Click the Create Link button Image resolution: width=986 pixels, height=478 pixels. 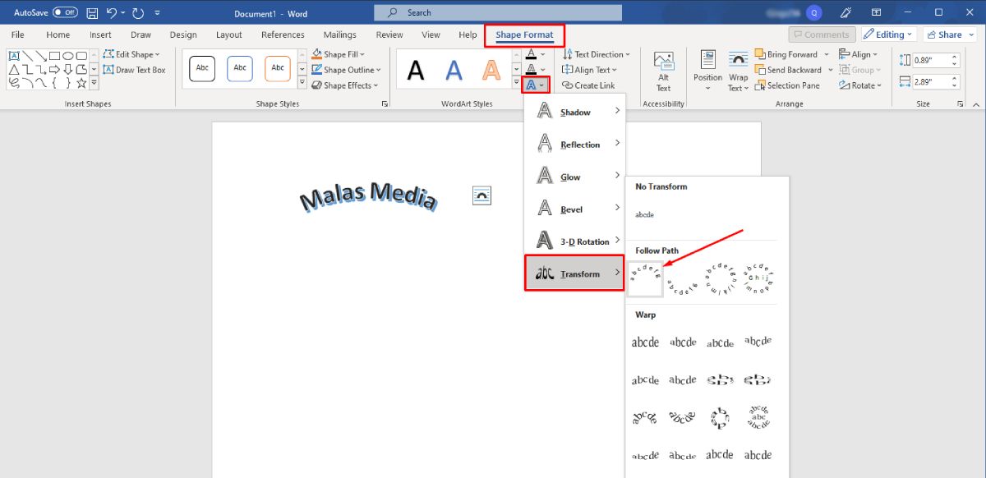point(588,85)
